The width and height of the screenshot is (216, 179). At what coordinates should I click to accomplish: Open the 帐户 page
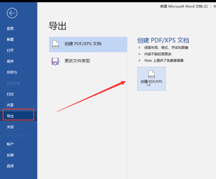(10, 144)
